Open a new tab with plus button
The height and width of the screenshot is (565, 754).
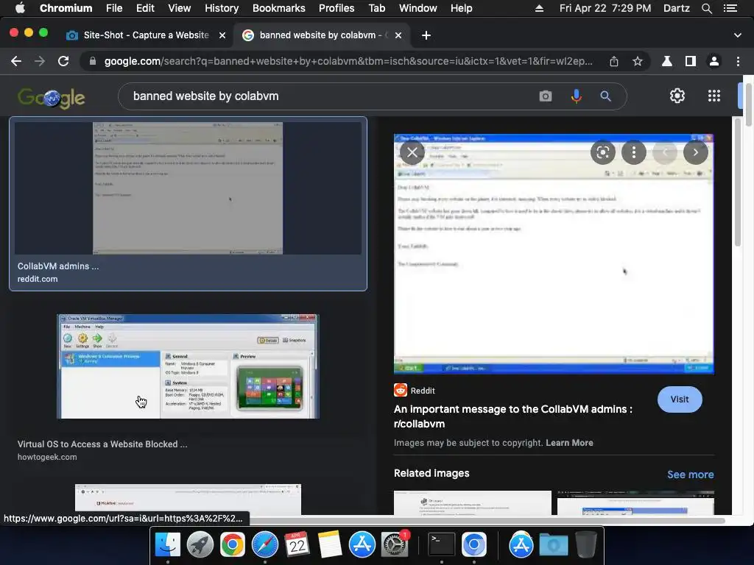tap(426, 35)
